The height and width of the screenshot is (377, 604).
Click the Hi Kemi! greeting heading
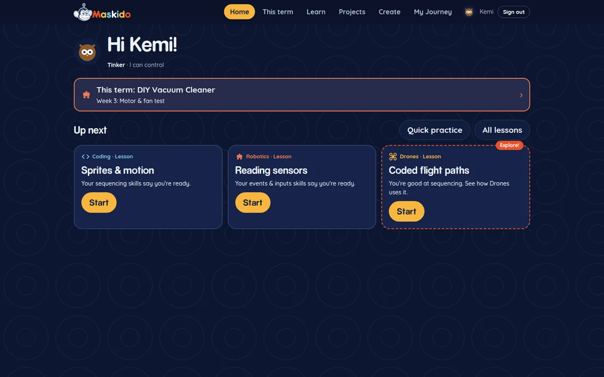(x=142, y=45)
